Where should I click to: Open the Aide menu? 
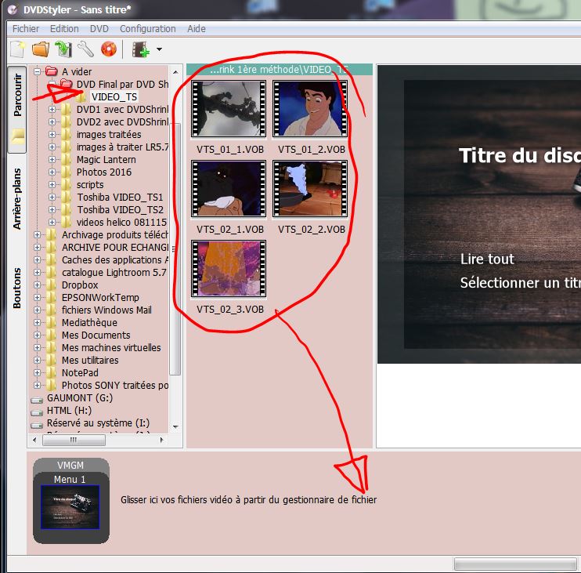tap(196, 28)
